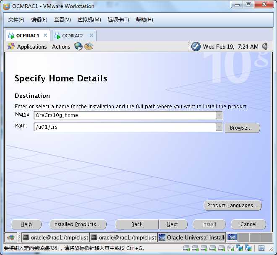The width and height of the screenshot is (277, 255).
Task: Switch to the OCMRAC1 tab
Action: pyautogui.click(x=28, y=36)
